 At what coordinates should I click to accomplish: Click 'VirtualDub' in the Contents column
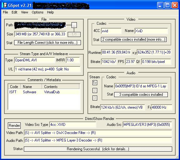pyautogui.click(x=52, y=92)
